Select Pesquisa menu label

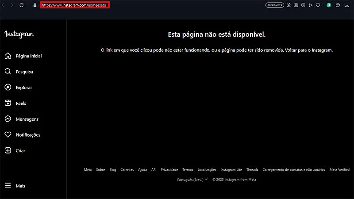[x=24, y=72]
